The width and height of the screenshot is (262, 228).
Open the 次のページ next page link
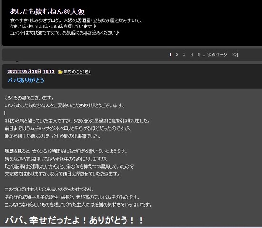(x=217, y=55)
